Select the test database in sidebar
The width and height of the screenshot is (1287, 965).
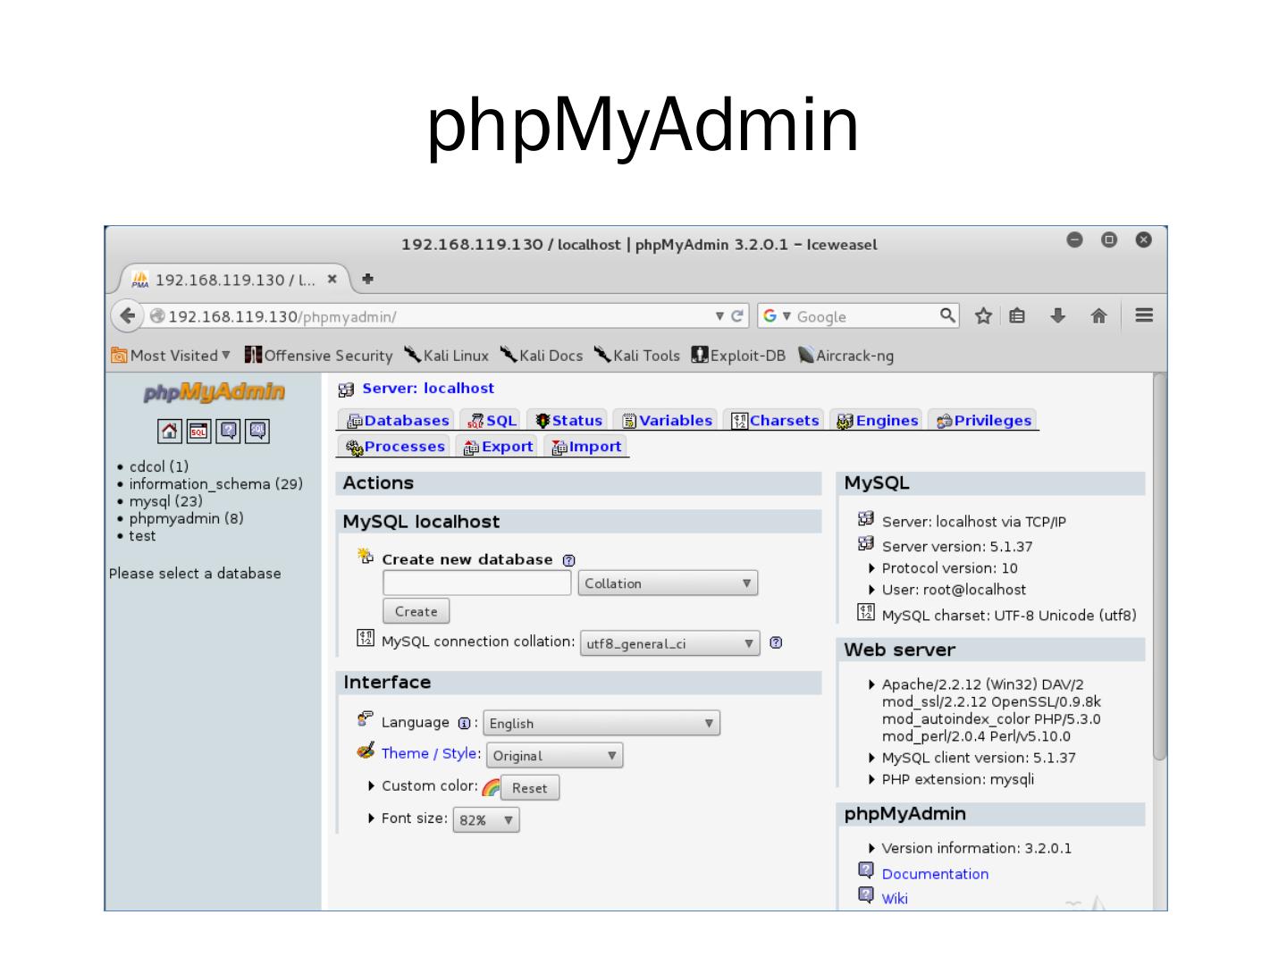pos(142,536)
